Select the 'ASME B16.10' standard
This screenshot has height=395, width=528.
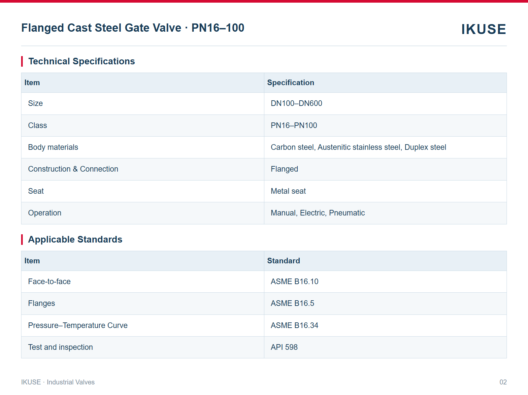[294, 281]
